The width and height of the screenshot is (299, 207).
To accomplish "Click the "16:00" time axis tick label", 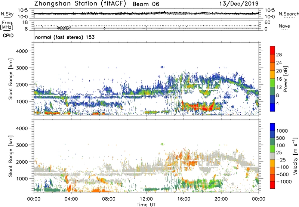I will [x=184, y=199].
